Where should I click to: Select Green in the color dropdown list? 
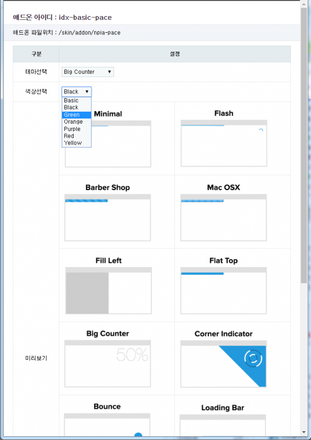[x=72, y=115]
